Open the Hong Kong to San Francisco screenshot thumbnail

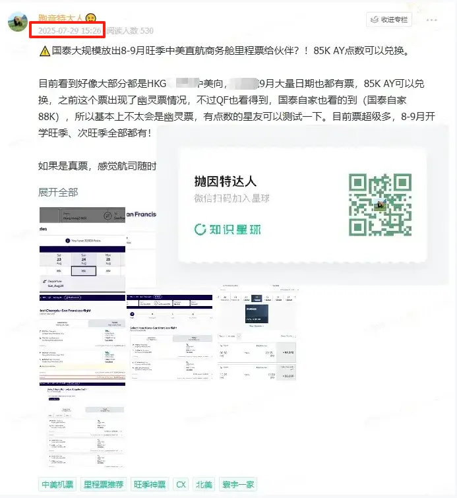(82, 250)
